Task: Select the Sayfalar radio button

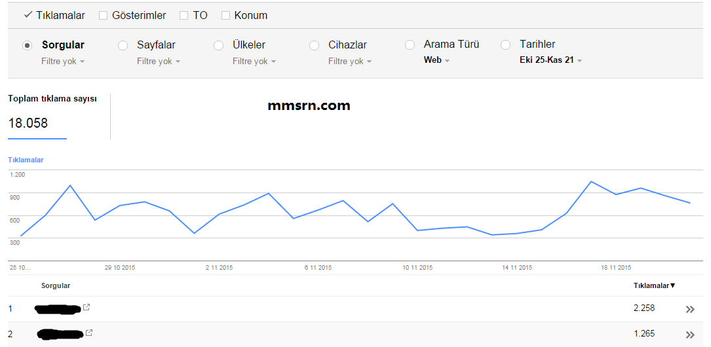Action: tap(123, 45)
